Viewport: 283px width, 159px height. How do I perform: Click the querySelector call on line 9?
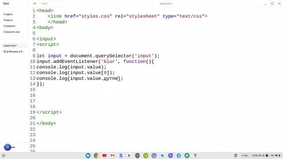tap(115, 56)
